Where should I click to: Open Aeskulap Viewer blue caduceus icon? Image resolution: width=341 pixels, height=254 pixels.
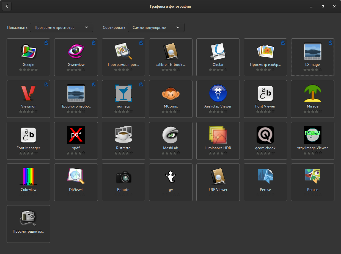pos(218,93)
